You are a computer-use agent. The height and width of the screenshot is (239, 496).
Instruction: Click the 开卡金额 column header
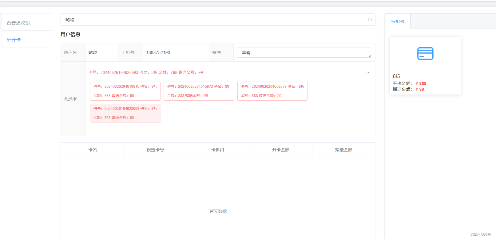(x=281, y=150)
